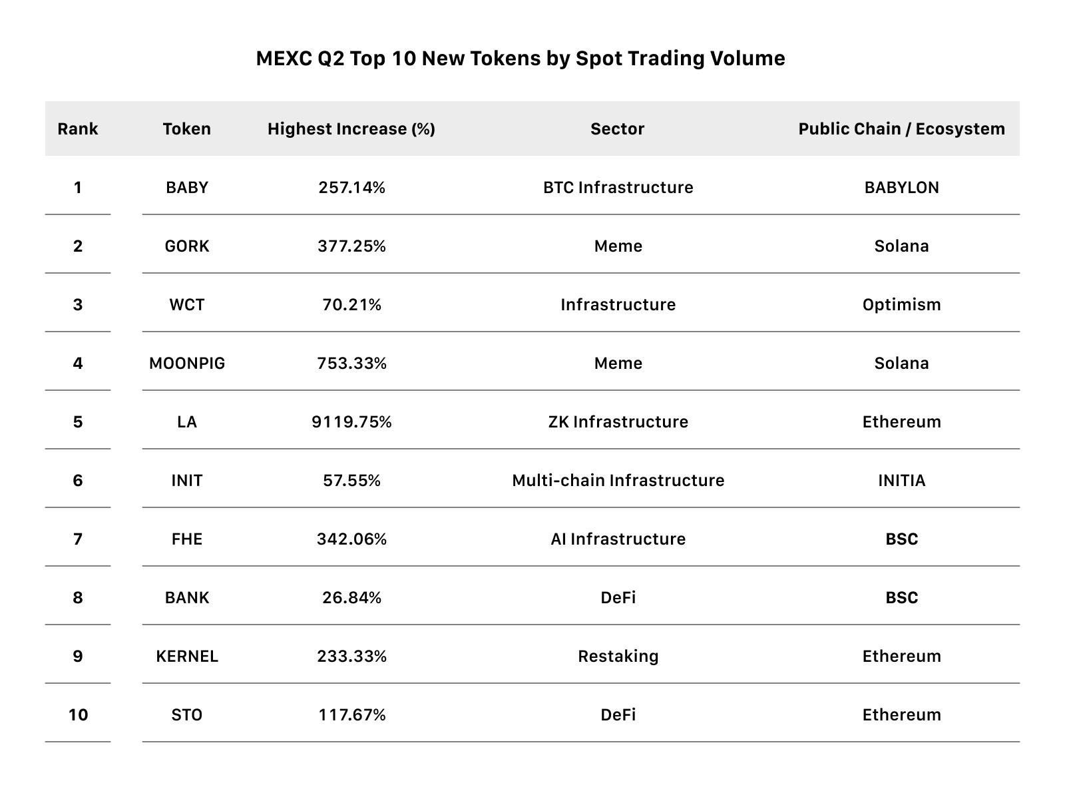
Task: Select the MOONPIG token cell
Action: pos(187,364)
